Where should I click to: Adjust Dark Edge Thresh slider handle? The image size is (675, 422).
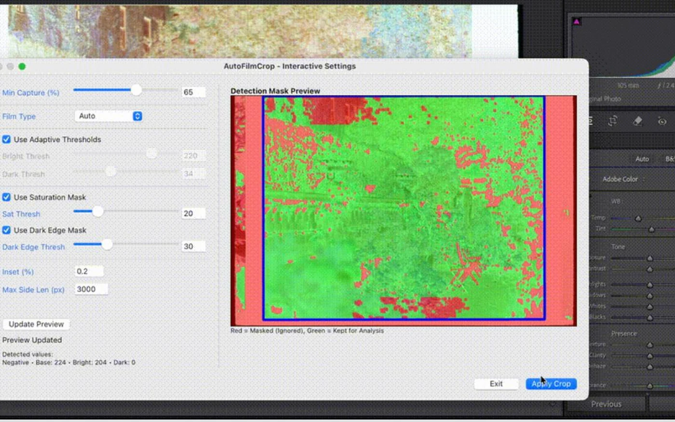pyautogui.click(x=107, y=245)
